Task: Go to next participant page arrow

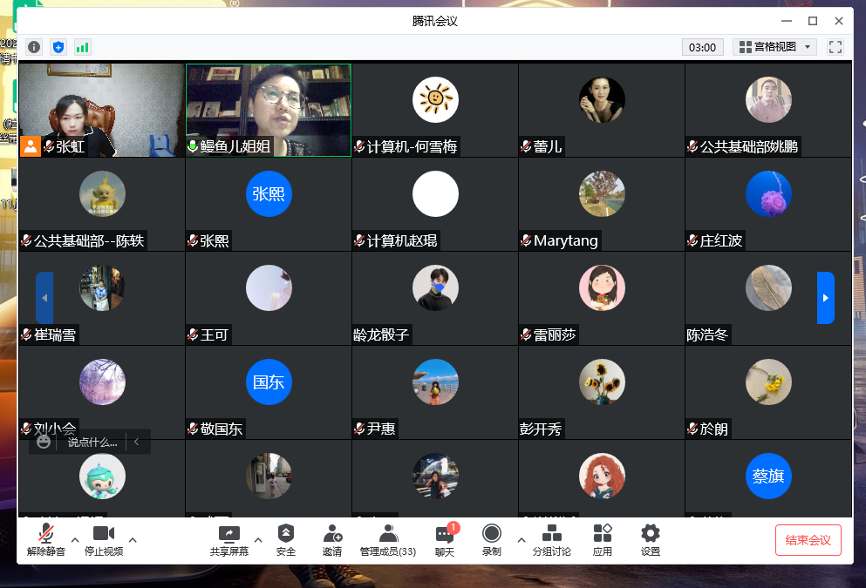Action: (825, 298)
